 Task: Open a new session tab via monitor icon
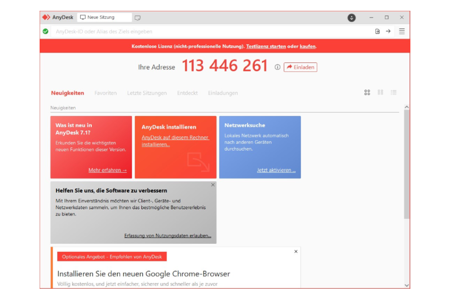138,18
